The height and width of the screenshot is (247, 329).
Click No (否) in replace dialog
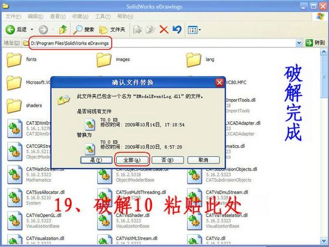(x=168, y=160)
